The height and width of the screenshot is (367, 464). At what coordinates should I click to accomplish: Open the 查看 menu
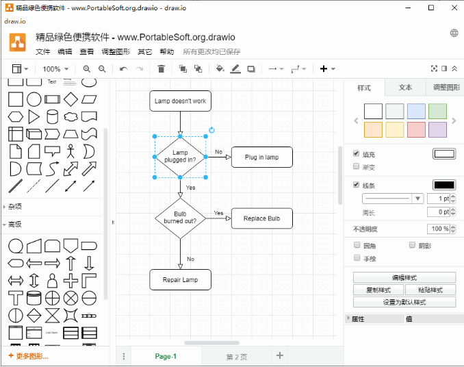pos(87,52)
